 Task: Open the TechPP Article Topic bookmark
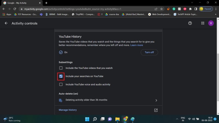pos(186,14)
